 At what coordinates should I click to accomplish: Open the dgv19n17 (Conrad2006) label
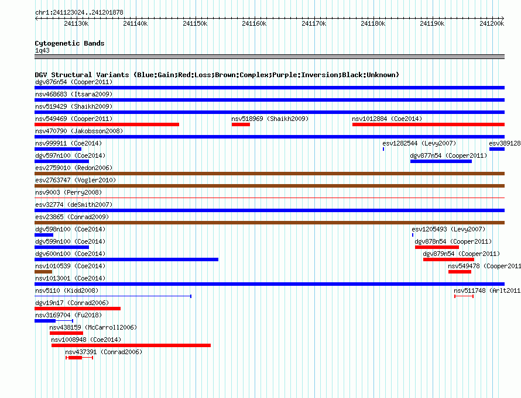[72, 303]
